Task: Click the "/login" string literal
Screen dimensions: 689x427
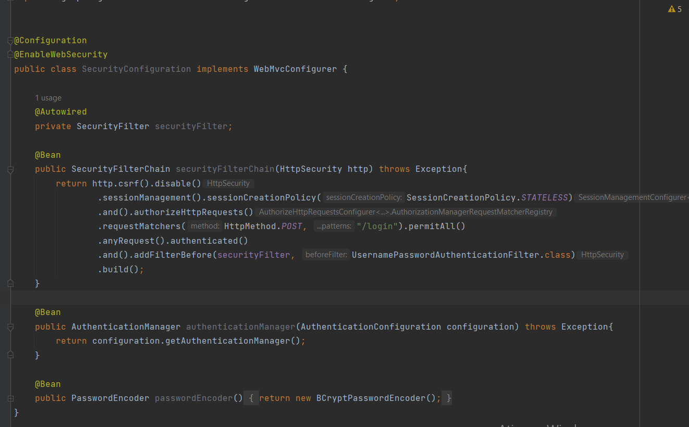Action: click(x=377, y=227)
